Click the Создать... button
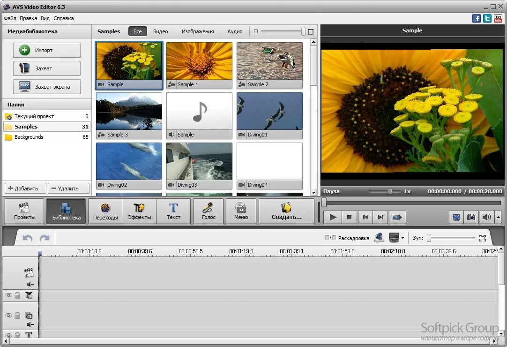 [x=286, y=211]
